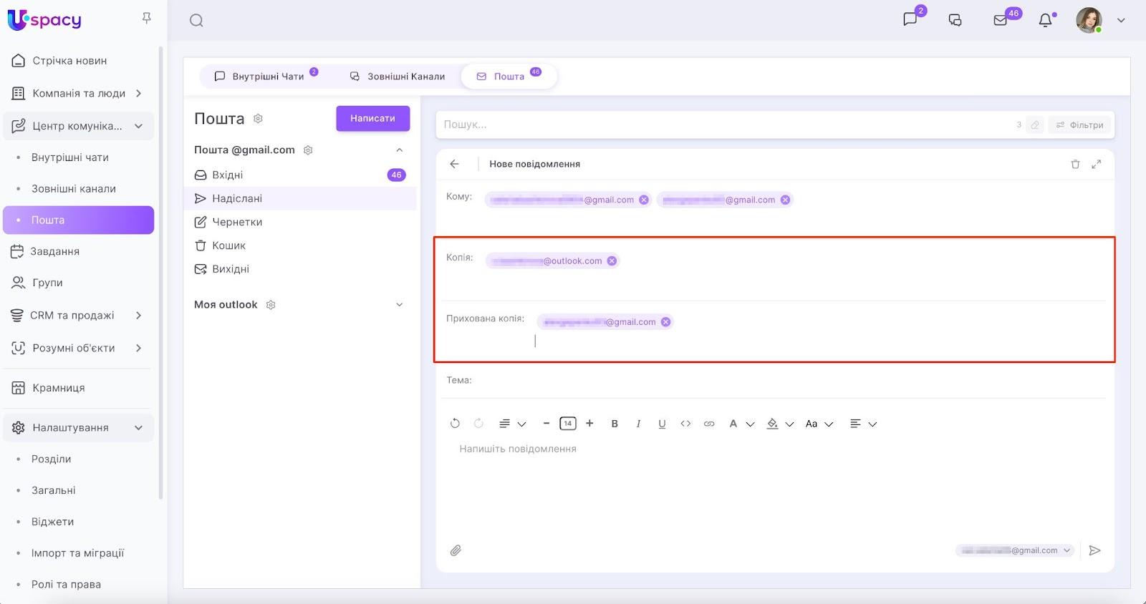Image resolution: width=1146 pixels, height=604 pixels.
Task: Click into the Тема subject field
Action: pos(788,380)
